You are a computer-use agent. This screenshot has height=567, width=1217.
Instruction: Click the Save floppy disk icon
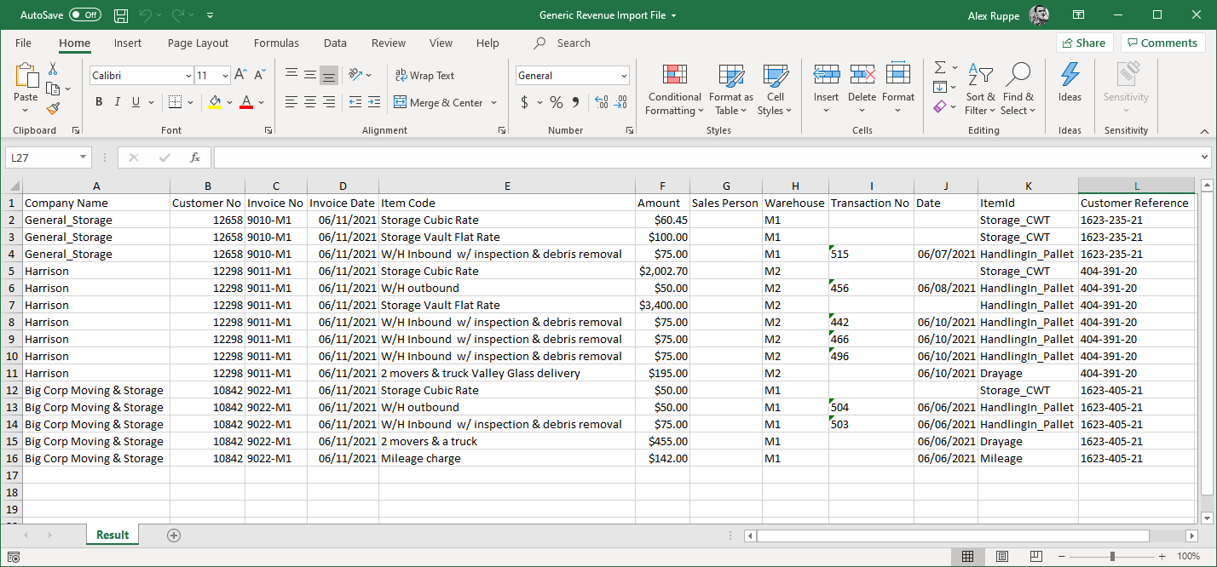121,15
